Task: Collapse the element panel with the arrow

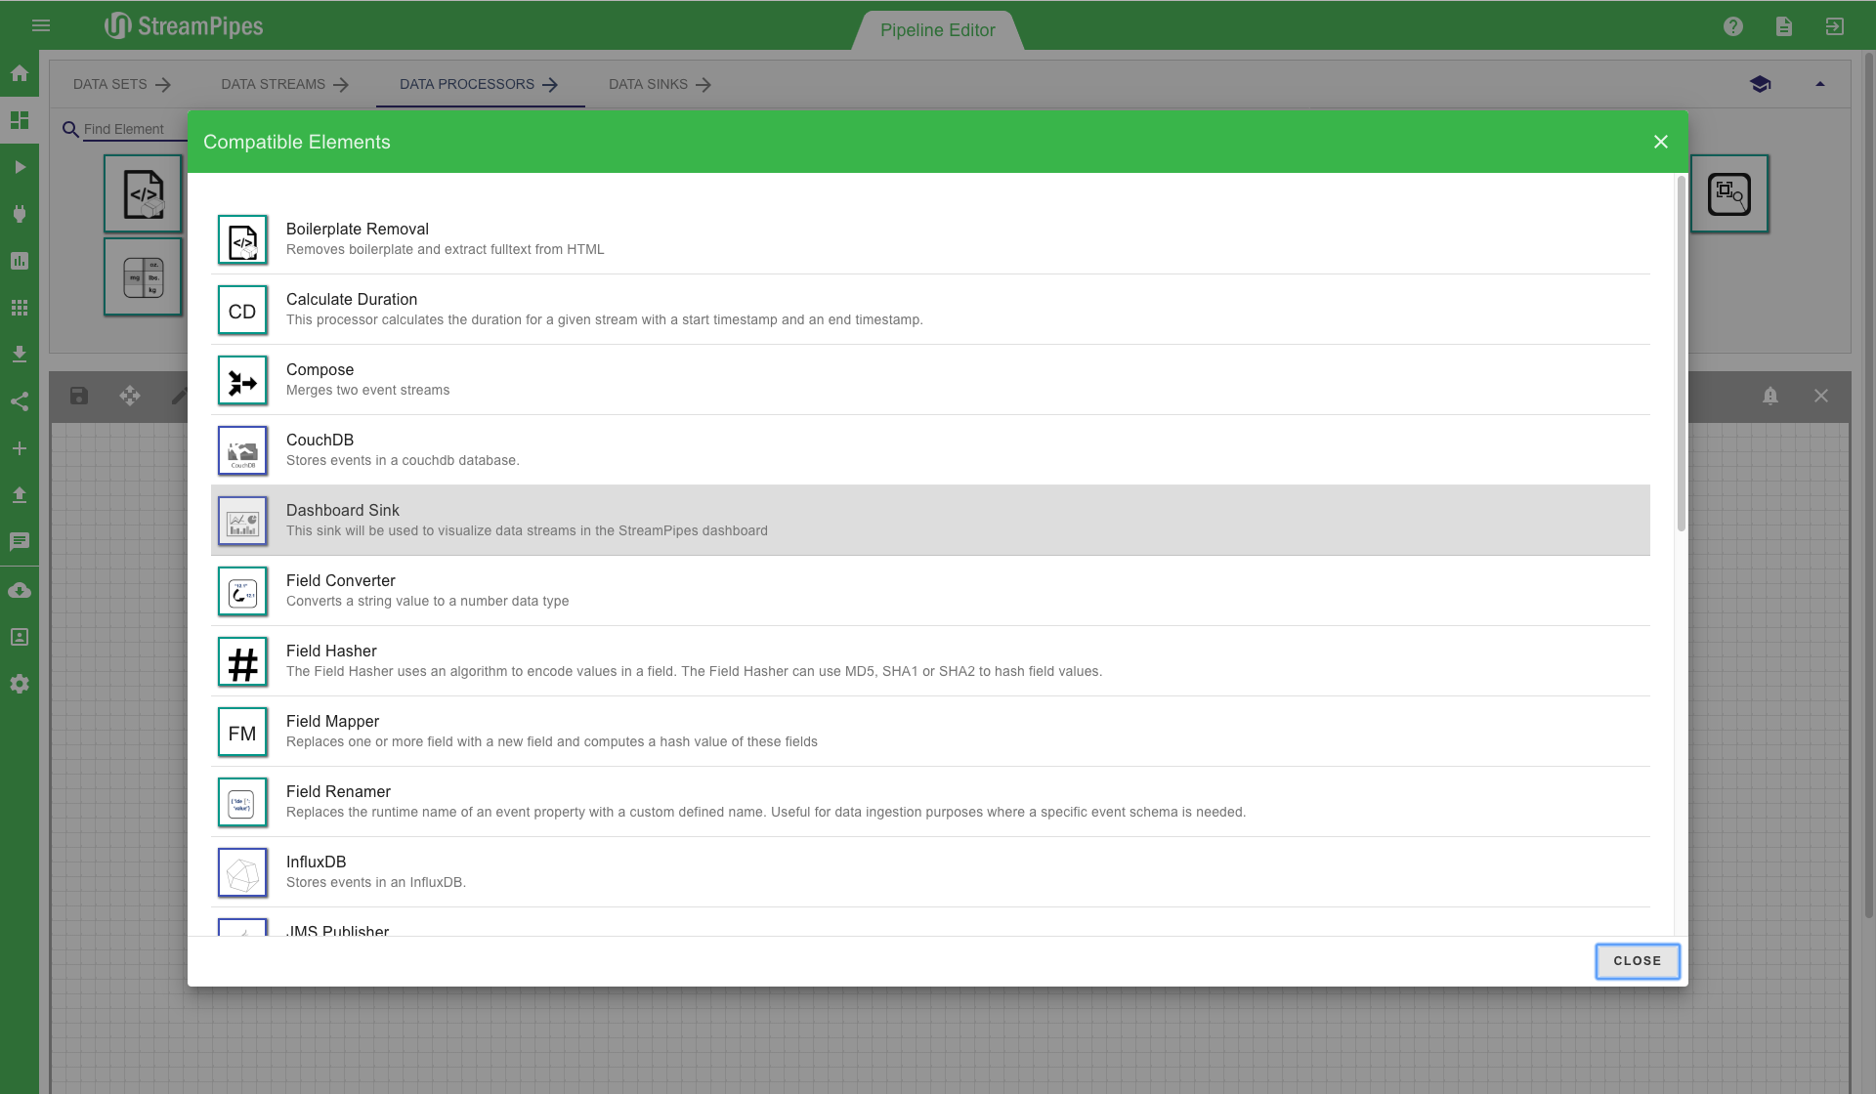Action: (1820, 84)
